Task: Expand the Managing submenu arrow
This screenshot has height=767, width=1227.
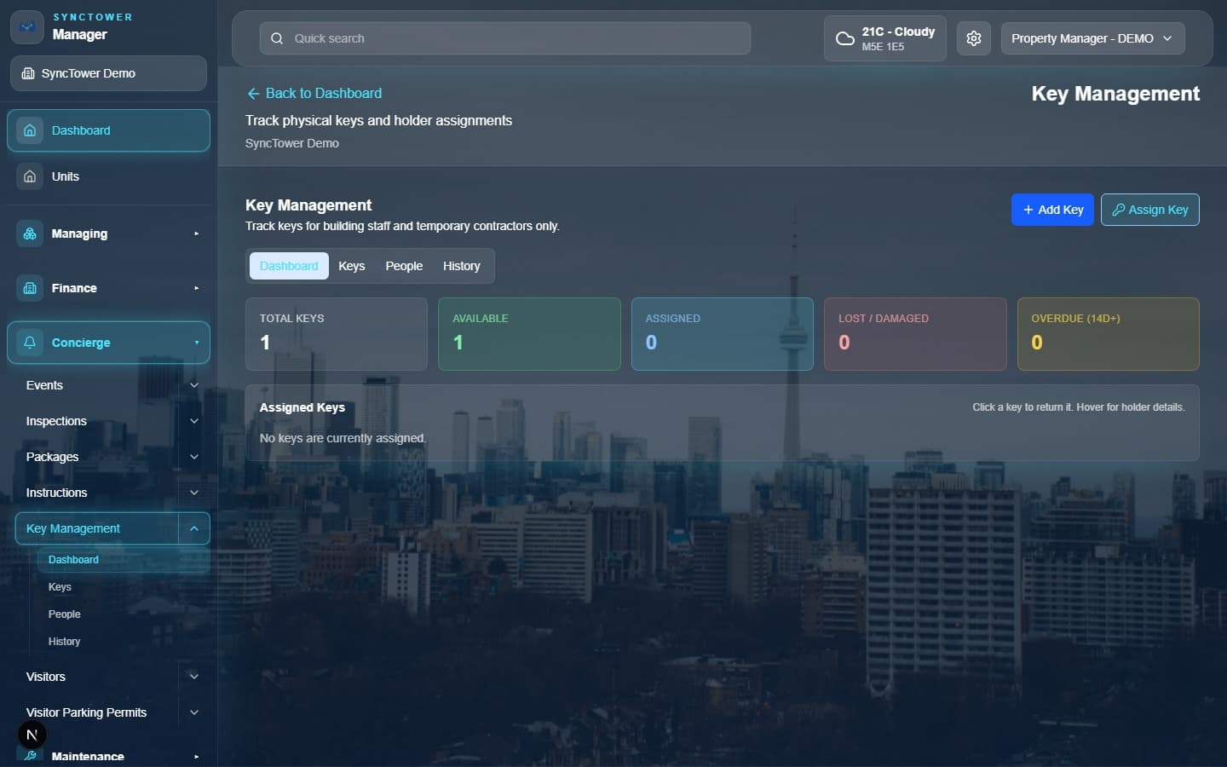Action: 196,234
